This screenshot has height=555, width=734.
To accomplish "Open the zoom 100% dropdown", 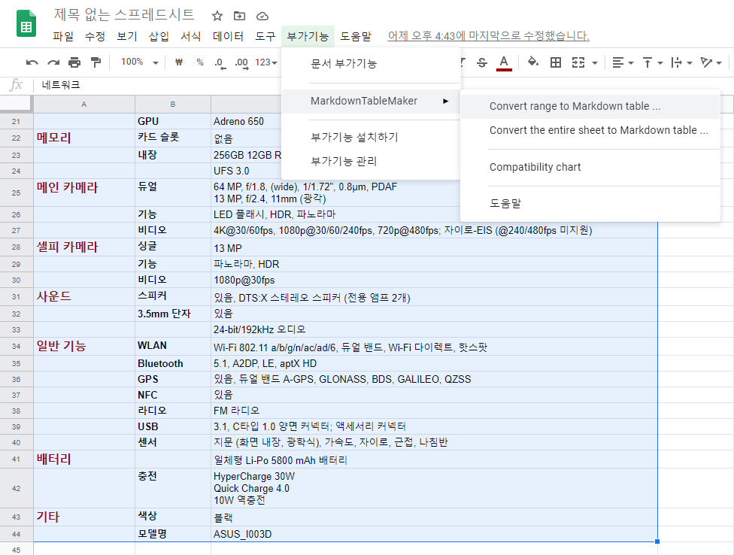I will click(139, 62).
